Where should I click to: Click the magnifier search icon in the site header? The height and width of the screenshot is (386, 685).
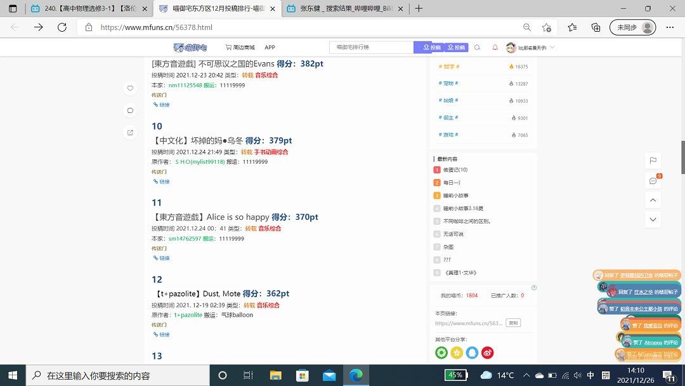[478, 48]
